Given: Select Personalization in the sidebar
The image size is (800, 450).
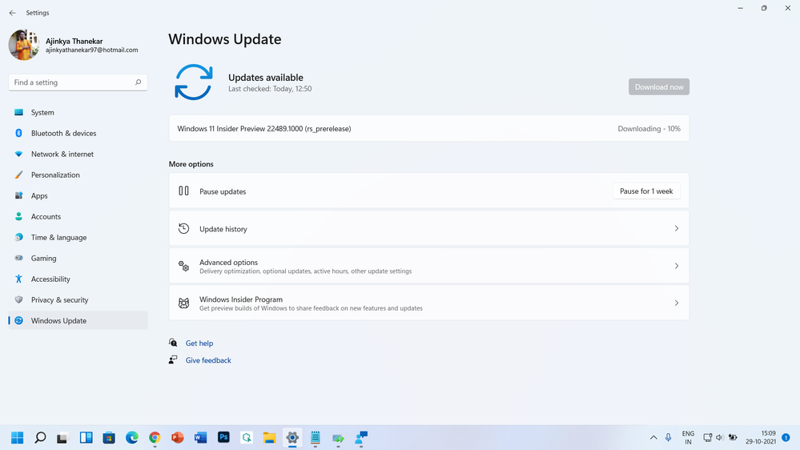Looking at the screenshot, I should click(x=78, y=175).
